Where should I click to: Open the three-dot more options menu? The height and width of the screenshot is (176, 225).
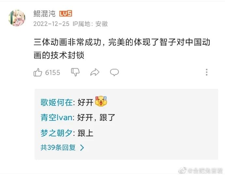pyautogui.click(x=207, y=72)
